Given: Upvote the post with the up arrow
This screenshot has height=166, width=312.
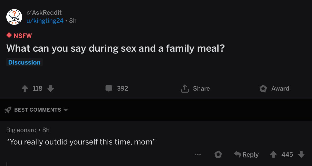Looking at the screenshot, I should (x=25, y=88).
